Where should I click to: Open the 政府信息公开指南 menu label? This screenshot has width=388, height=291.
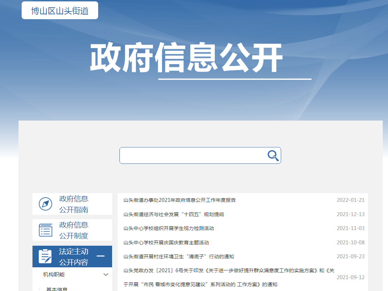74,204
